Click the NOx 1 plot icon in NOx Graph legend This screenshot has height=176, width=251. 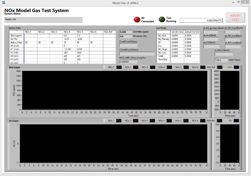click(x=119, y=67)
